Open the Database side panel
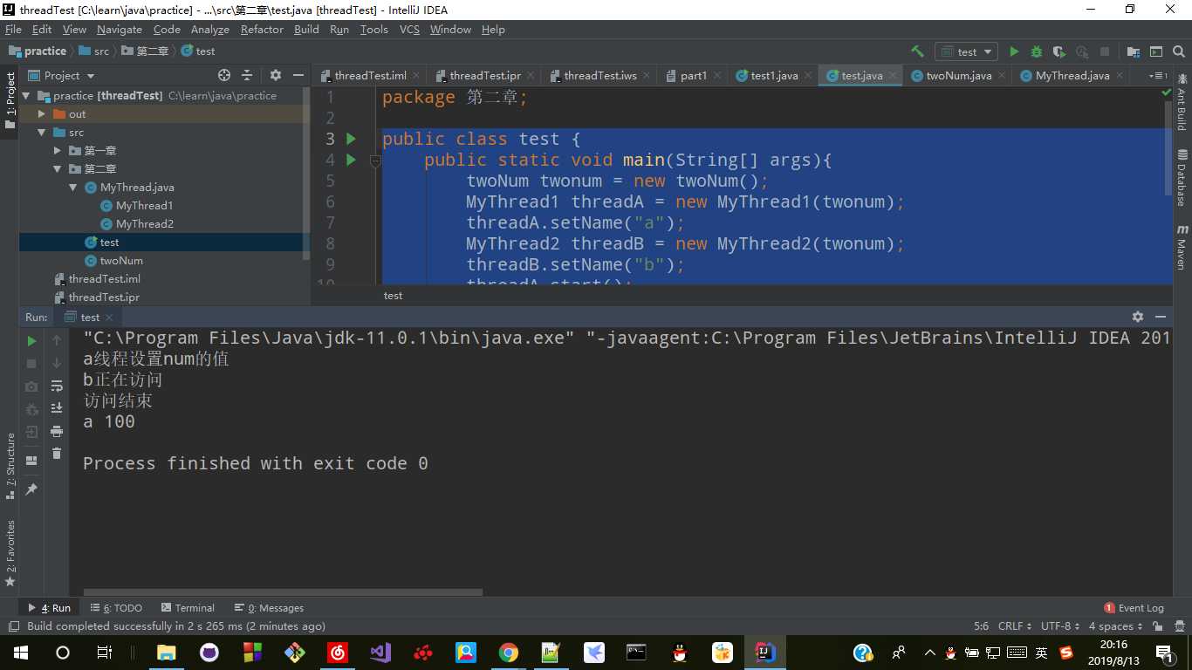1192x670 pixels. tap(1182, 177)
